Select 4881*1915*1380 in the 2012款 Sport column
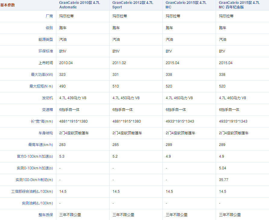This screenshot has height=220, width=269. (127, 121)
